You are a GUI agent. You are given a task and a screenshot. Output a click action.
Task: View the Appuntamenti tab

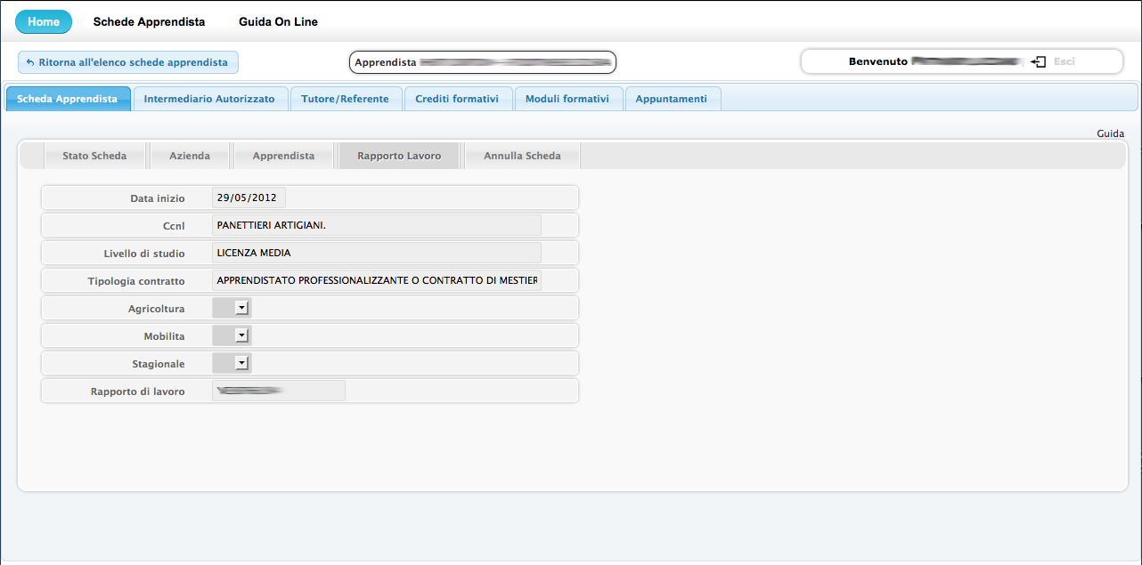(672, 99)
